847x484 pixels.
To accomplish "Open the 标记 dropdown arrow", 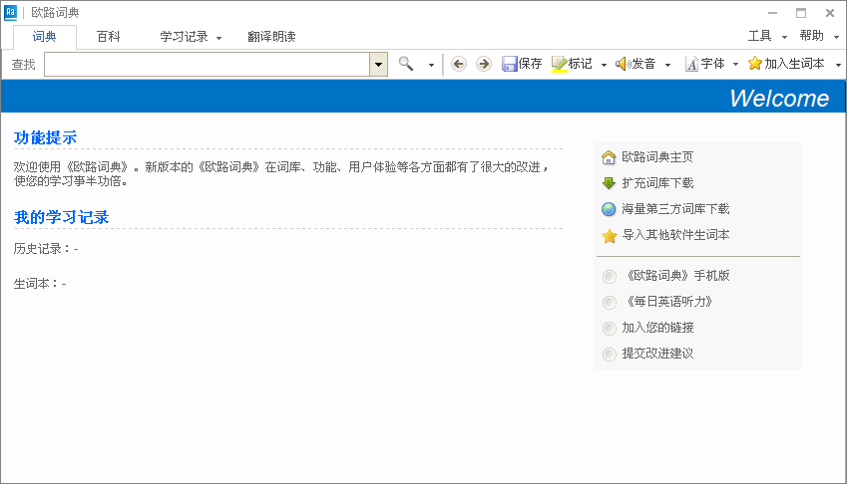I will 604,65.
